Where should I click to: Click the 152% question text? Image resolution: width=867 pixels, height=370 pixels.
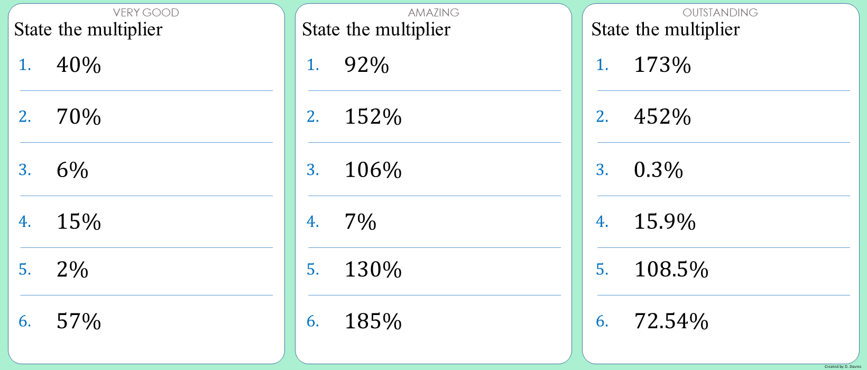373,117
